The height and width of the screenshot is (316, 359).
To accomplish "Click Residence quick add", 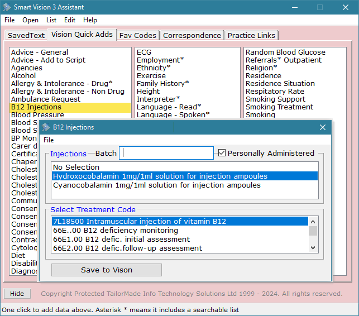I will 264,75.
